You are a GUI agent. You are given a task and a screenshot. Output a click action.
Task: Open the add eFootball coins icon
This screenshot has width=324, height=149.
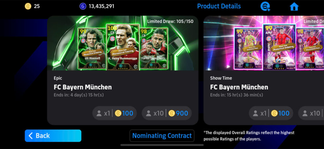[x=265, y=7]
